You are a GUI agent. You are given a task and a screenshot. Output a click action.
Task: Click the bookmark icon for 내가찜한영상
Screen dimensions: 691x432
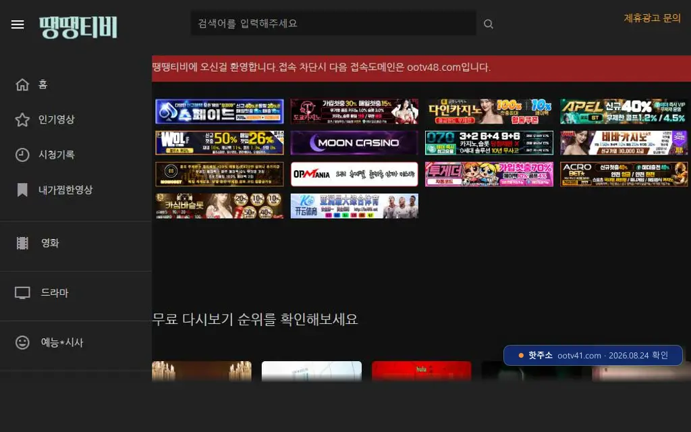[x=22, y=190]
